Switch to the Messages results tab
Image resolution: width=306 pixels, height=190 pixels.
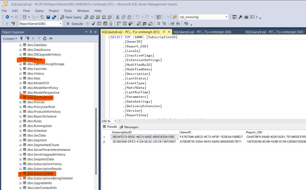pyautogui.click(x=129, y=127)
